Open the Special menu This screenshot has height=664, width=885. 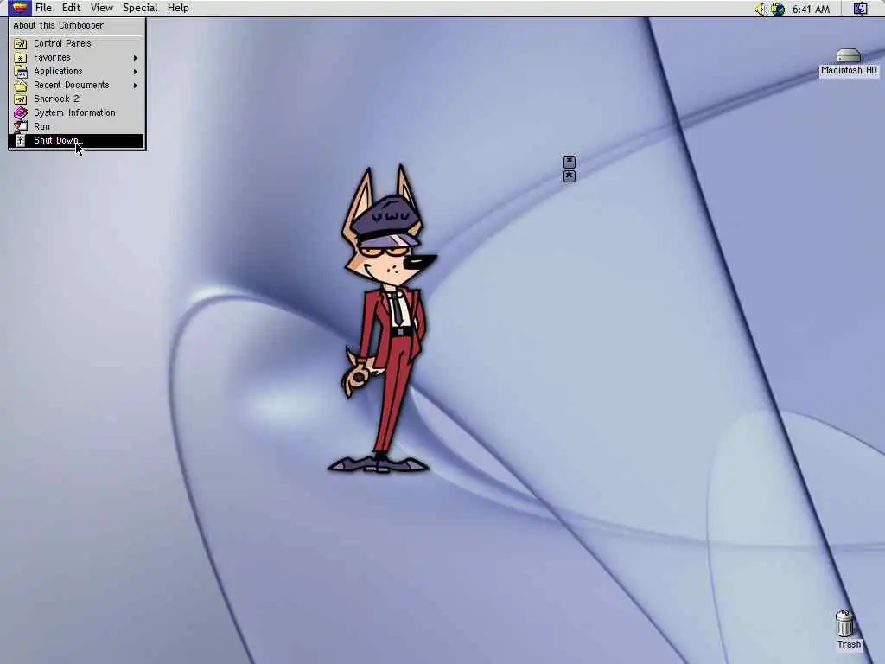click(140, 8)
